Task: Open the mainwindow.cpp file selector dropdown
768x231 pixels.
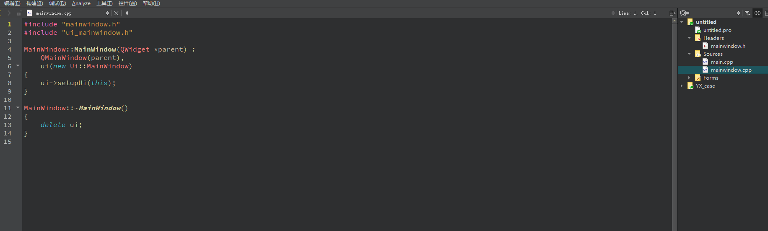Action: pyautogui.click(x=68, y=13)
